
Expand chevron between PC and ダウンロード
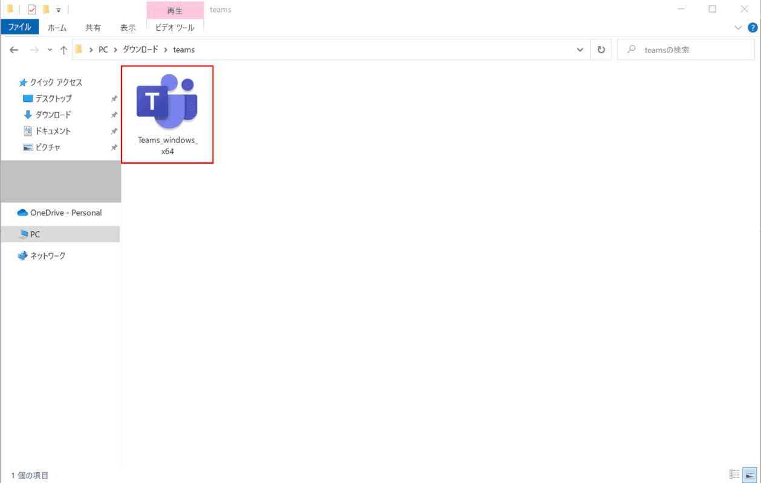pyautogui.click(x=115, y=50)
